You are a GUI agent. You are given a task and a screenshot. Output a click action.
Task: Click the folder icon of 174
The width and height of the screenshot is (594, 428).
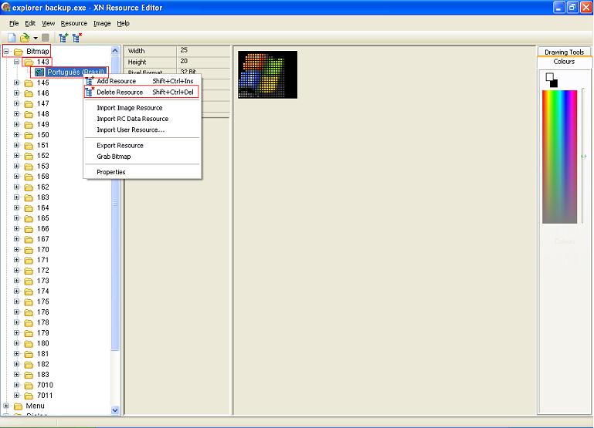pos(29,292)
